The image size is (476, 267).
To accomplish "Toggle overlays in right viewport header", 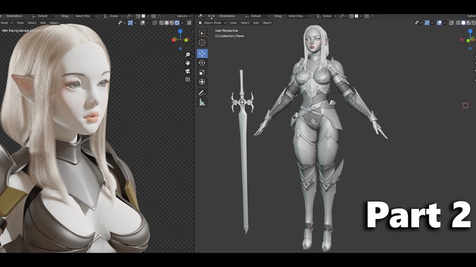I will 439,23.
